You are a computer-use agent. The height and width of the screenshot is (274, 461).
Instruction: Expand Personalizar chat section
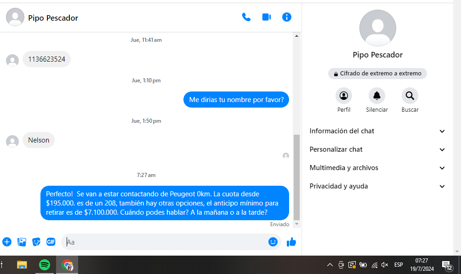tap(376, 149)
